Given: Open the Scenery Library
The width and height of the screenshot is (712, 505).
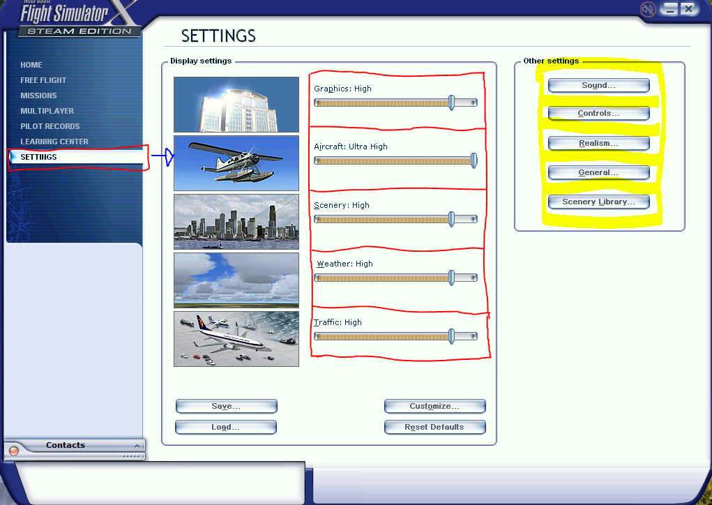Looking at the screenshot, I should click(598, 202).
